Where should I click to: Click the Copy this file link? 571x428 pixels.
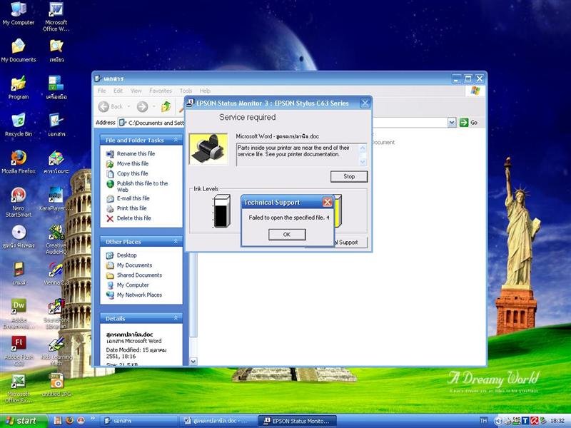coord(133,173)
